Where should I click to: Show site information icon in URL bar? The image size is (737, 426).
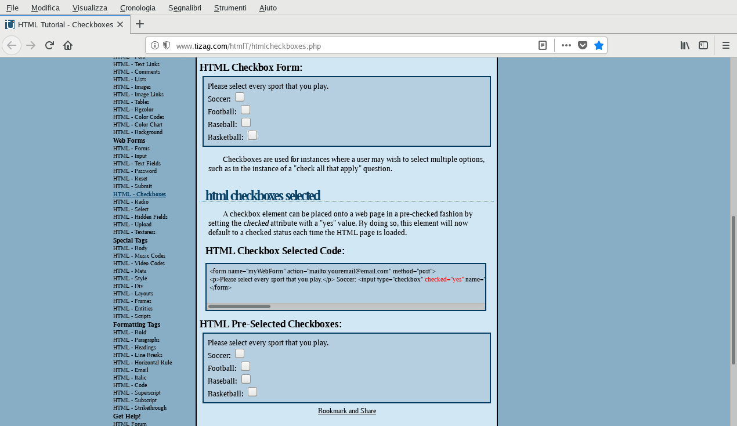tap(155, 45)
